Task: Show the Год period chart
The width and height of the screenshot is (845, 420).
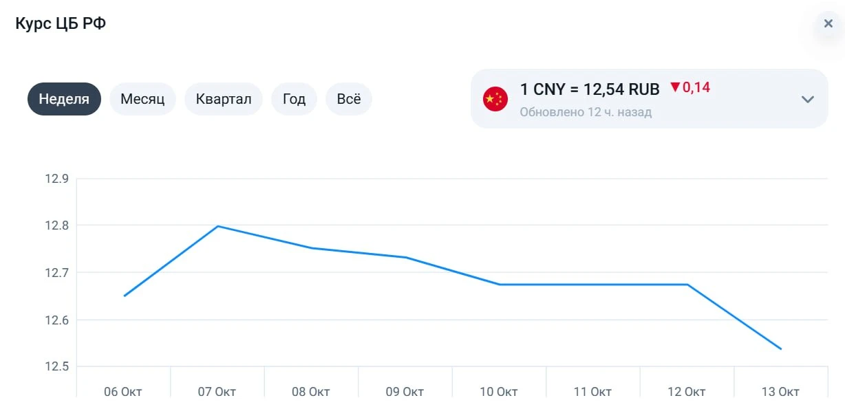Action: click(294, 99)
